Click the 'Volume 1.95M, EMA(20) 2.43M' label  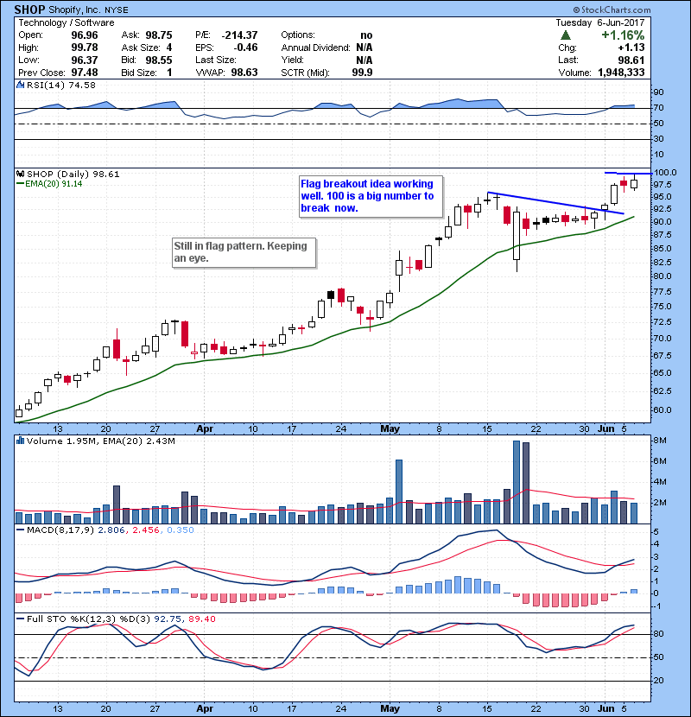pyautogui.click(x=100, y=441)
